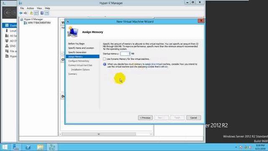Go to the Before You Begin wizard step
The image size is (268, 151).
point(76,44)
